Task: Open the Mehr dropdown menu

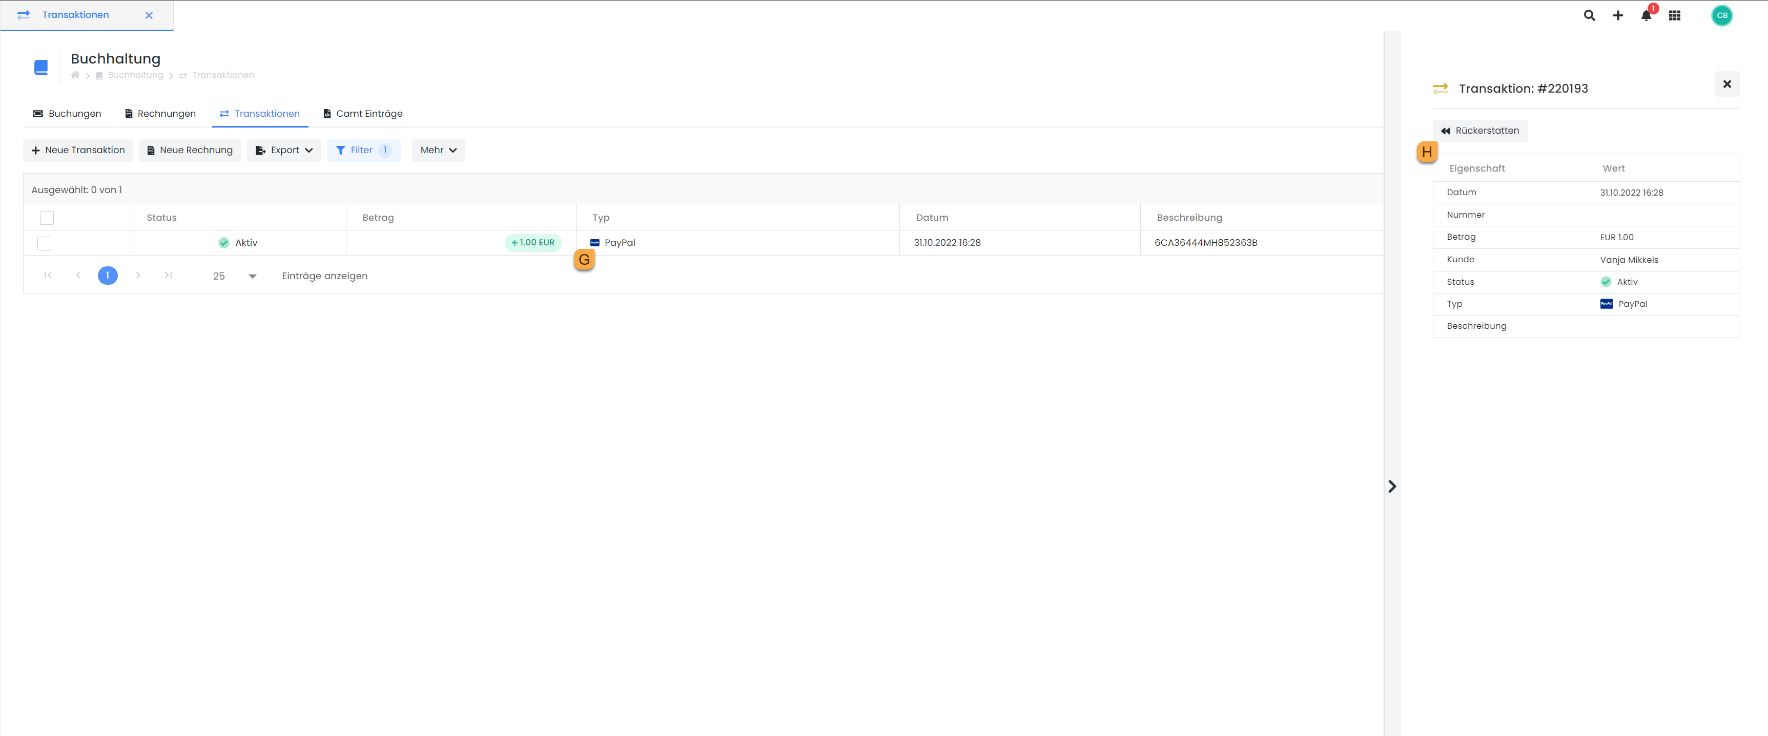Action: tap(438, 150)
